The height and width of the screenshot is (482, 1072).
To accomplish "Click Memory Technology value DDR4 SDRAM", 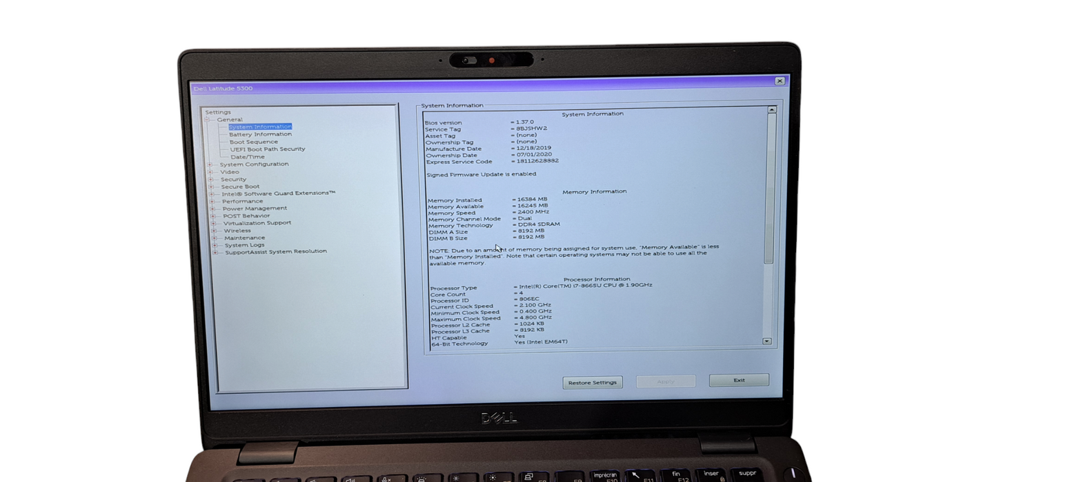I will click(539, 224).
